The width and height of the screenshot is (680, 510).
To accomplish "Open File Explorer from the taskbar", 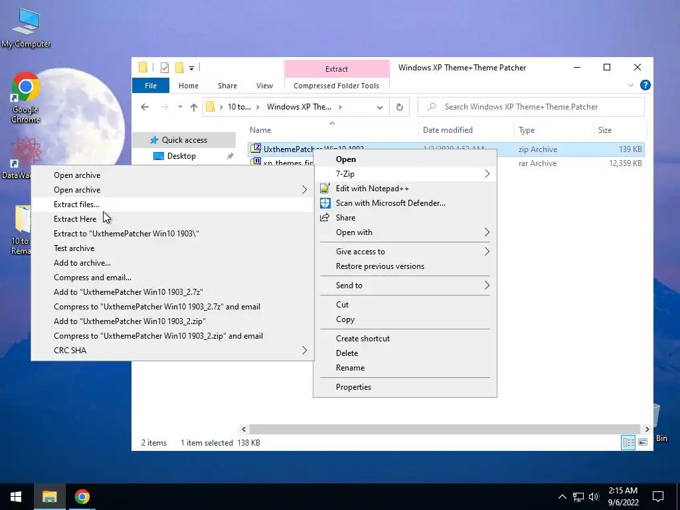I will pyautogui.click(x=49, y=497).
